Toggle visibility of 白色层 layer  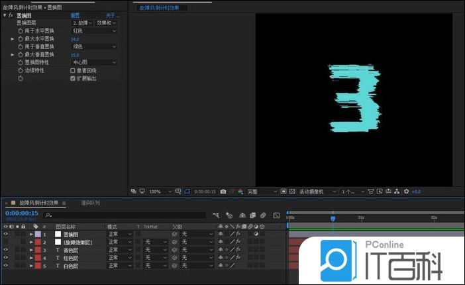5,265
